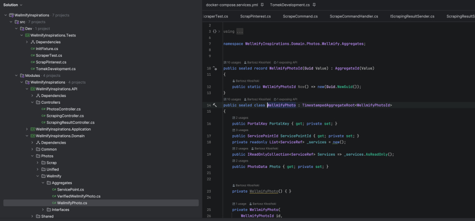Click the pin icon on docker-compose.services.yml tab
475x221 pixels.
click(262, 5)
